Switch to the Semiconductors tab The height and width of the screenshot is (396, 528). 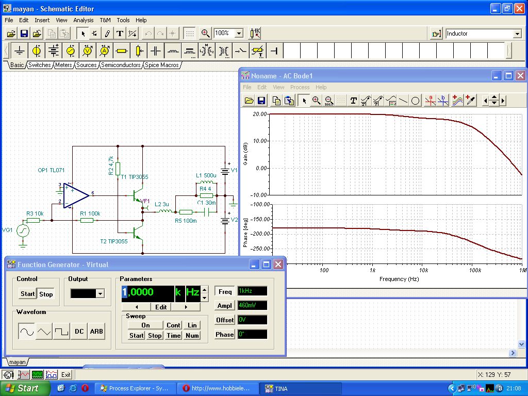pos(121,65)
